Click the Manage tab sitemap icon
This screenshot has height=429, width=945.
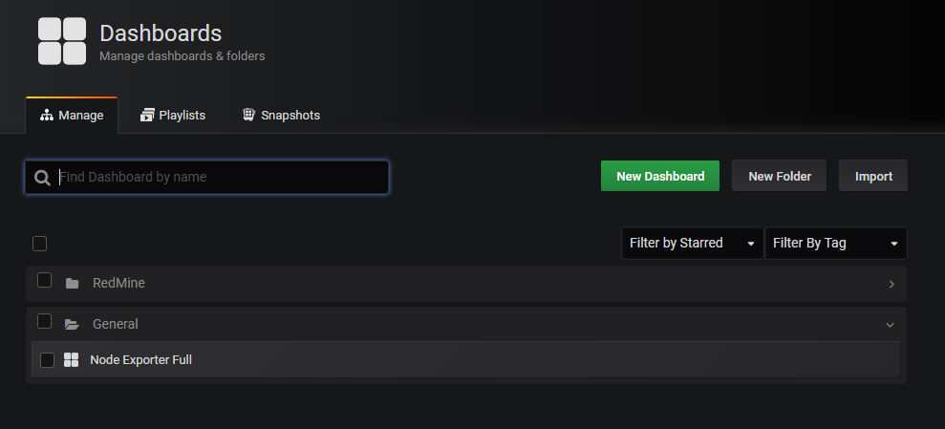pos(47,115)
